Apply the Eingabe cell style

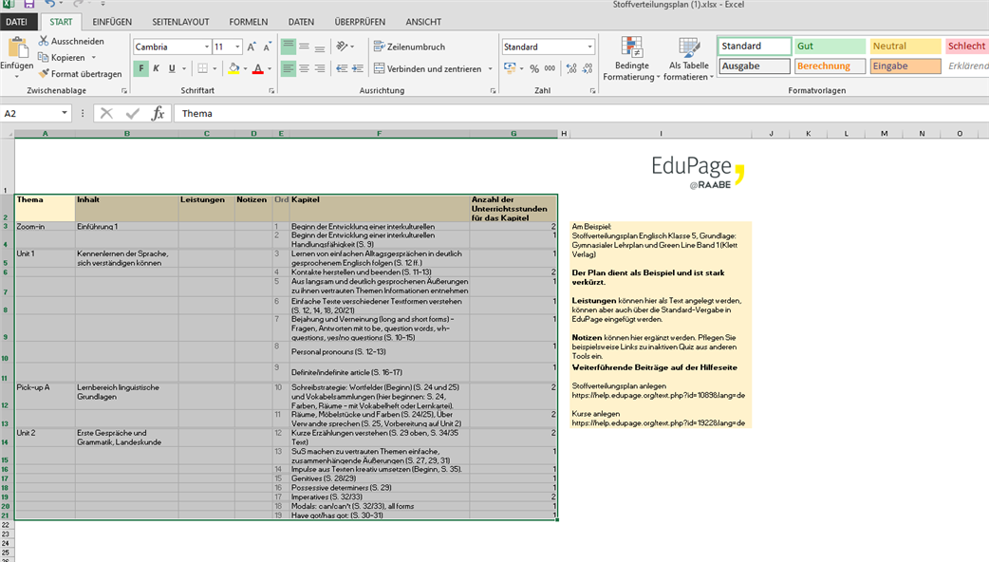(x=905, y=66)
